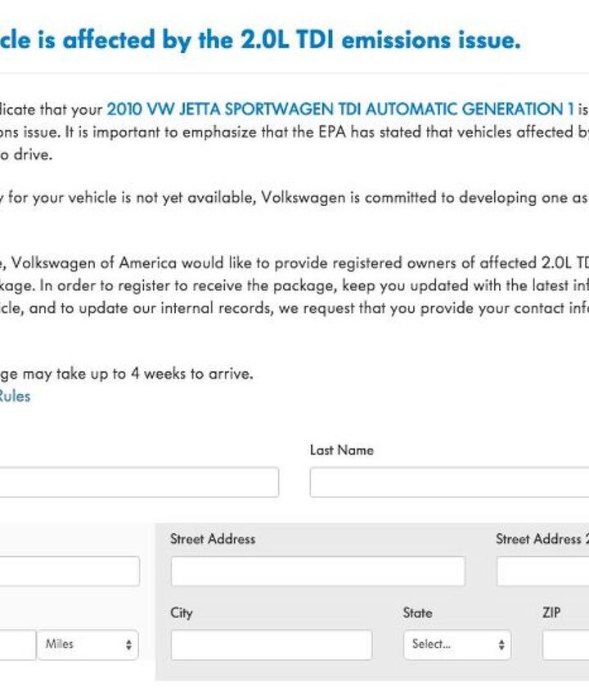Select the input left of Street Address field

tap(70, 571)
